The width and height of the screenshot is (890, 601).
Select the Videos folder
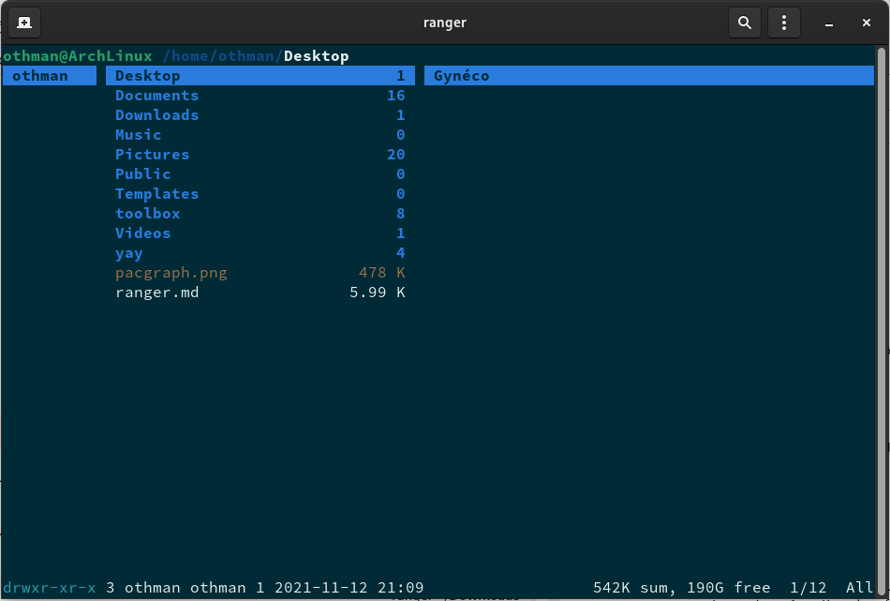[142, 233]
